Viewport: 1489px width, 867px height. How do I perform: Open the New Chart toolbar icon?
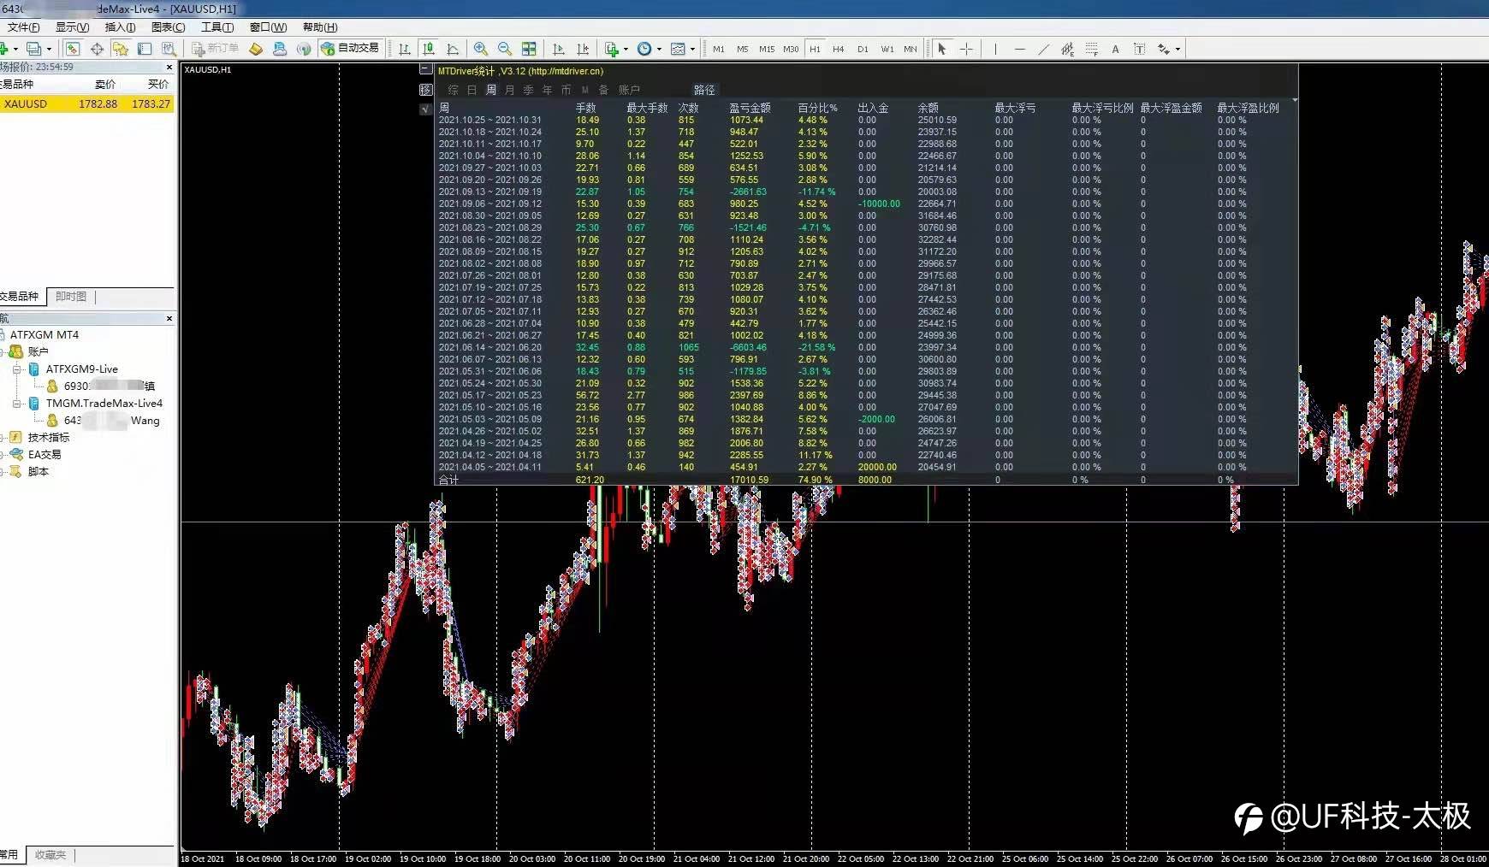[x=4, y=49]
